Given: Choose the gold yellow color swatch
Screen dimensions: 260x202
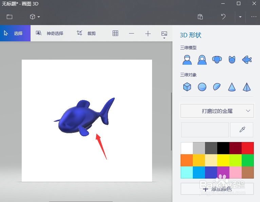Looking at the screenshot, I should point(199,160).
